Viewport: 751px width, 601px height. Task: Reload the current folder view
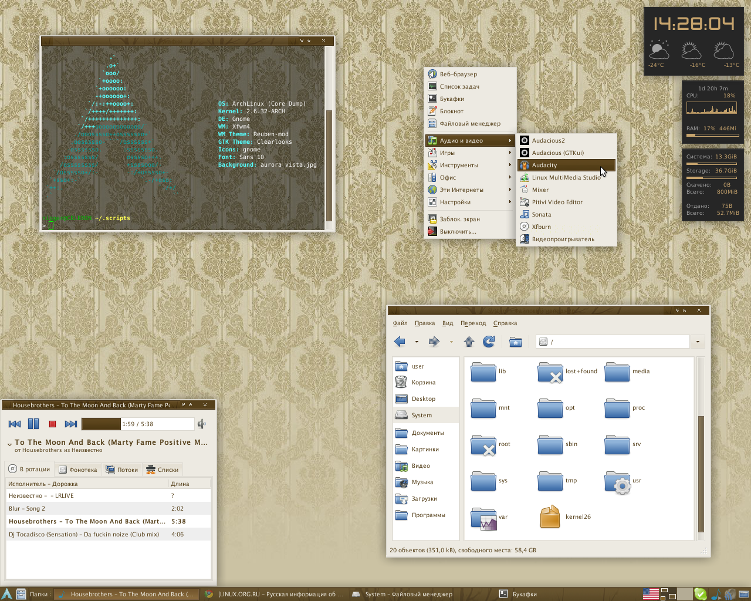tap(489, 342)
